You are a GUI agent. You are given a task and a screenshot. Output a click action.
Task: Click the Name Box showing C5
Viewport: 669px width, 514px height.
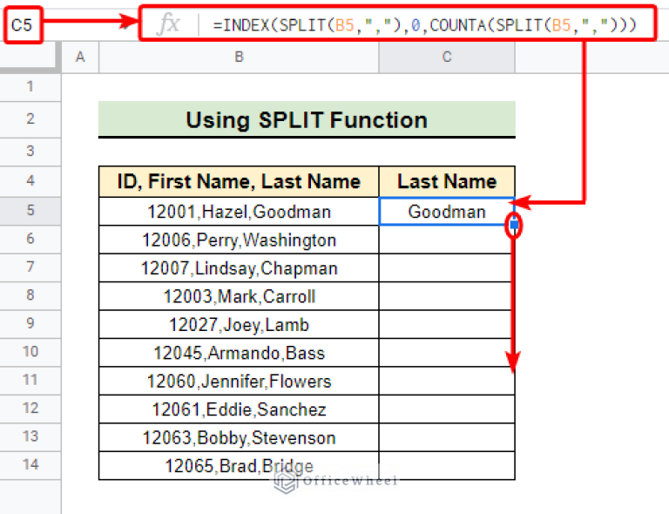[x=26, y=25]
